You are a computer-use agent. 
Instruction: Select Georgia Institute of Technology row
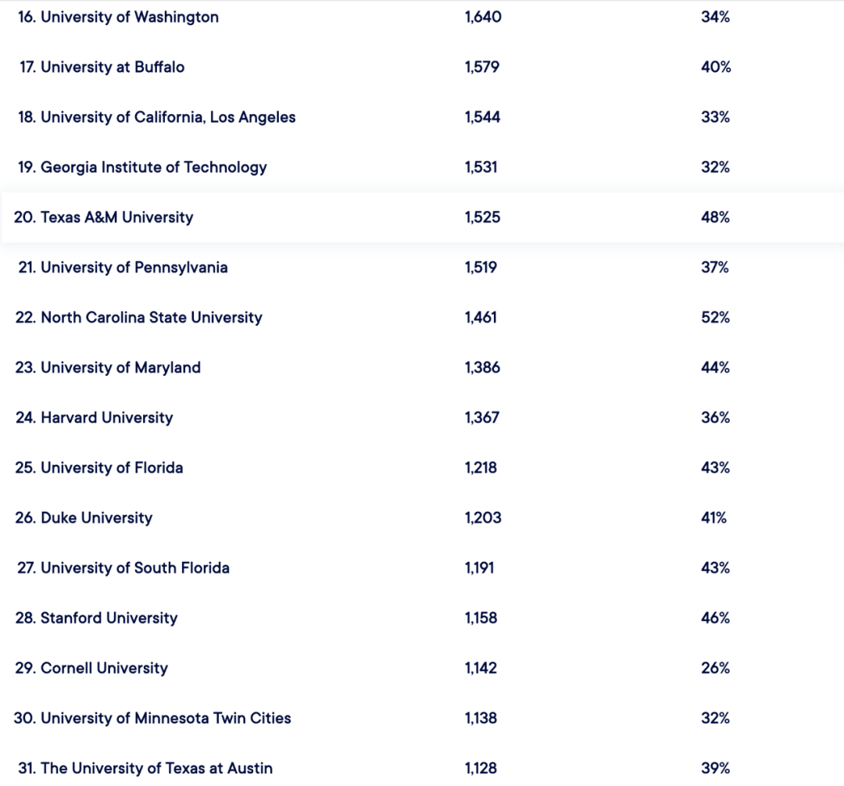(422, 167)
